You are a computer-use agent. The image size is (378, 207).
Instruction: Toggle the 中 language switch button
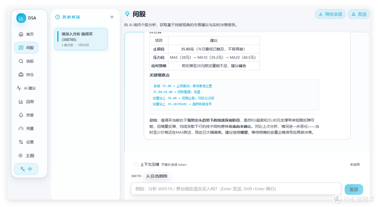pyautogui.click(x=26, y=169)
